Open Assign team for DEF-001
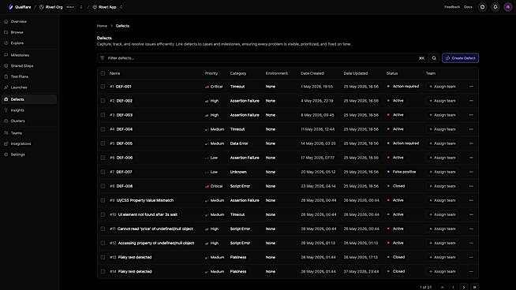The height and width of the screenshot is (290, 516). pos(443,87)
